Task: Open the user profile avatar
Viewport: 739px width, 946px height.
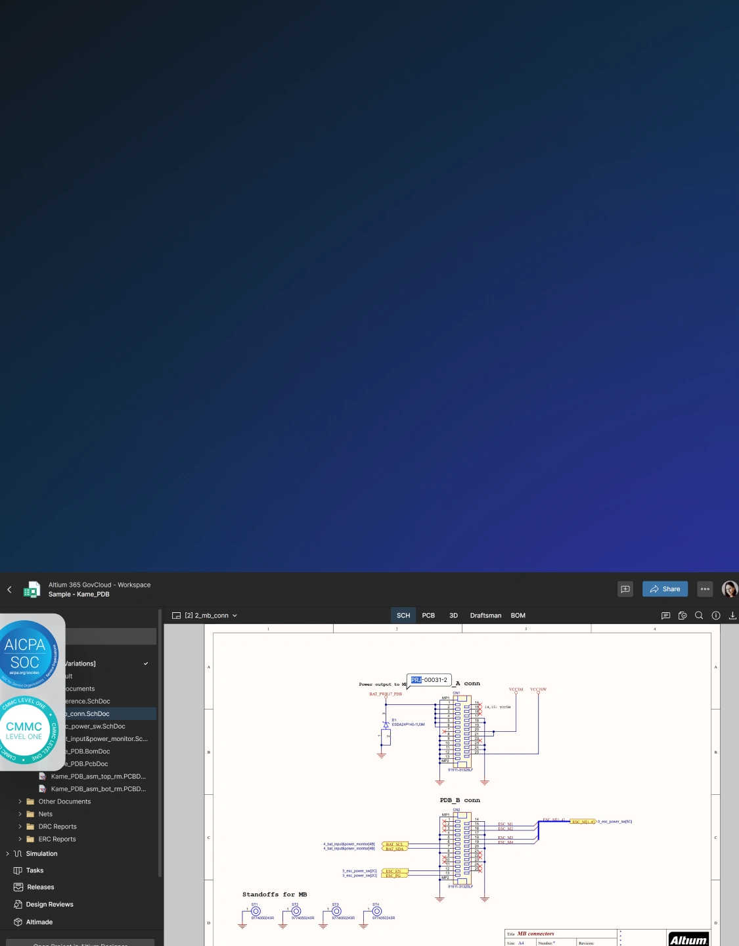Action: pos(729,589)
